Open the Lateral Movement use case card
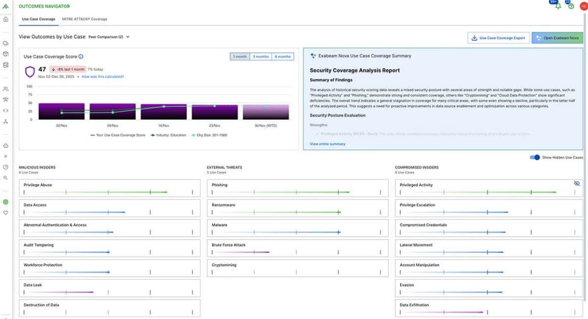This screenshot has width=588, height=319. click(489, 248)
